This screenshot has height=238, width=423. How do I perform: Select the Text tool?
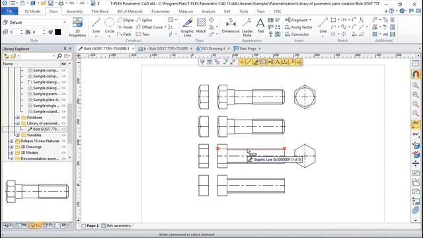pos(260,26)
